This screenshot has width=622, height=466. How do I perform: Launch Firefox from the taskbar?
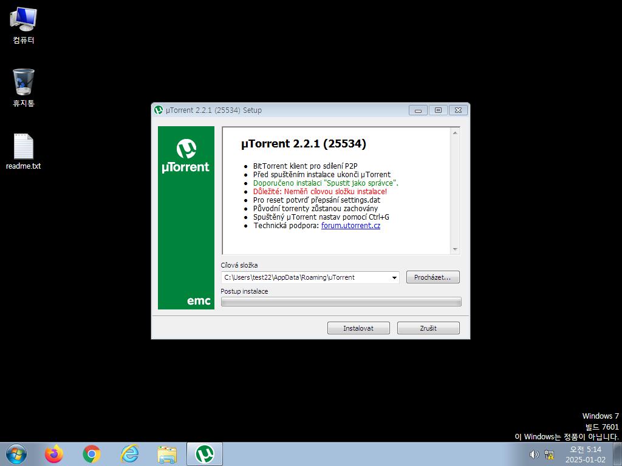coord(54,454)
